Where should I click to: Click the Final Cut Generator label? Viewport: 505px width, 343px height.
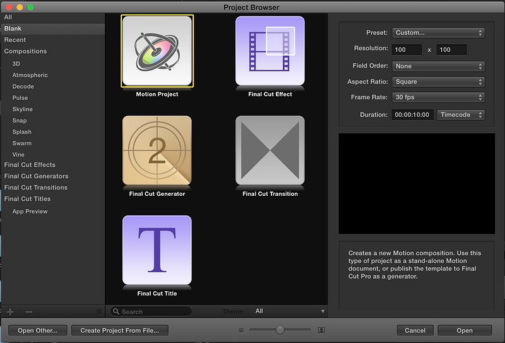[157, 194]
